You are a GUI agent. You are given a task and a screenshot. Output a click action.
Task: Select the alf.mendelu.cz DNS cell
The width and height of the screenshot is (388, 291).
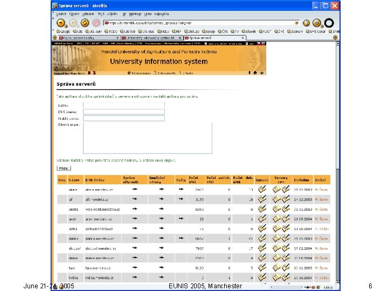click(96, 199)
